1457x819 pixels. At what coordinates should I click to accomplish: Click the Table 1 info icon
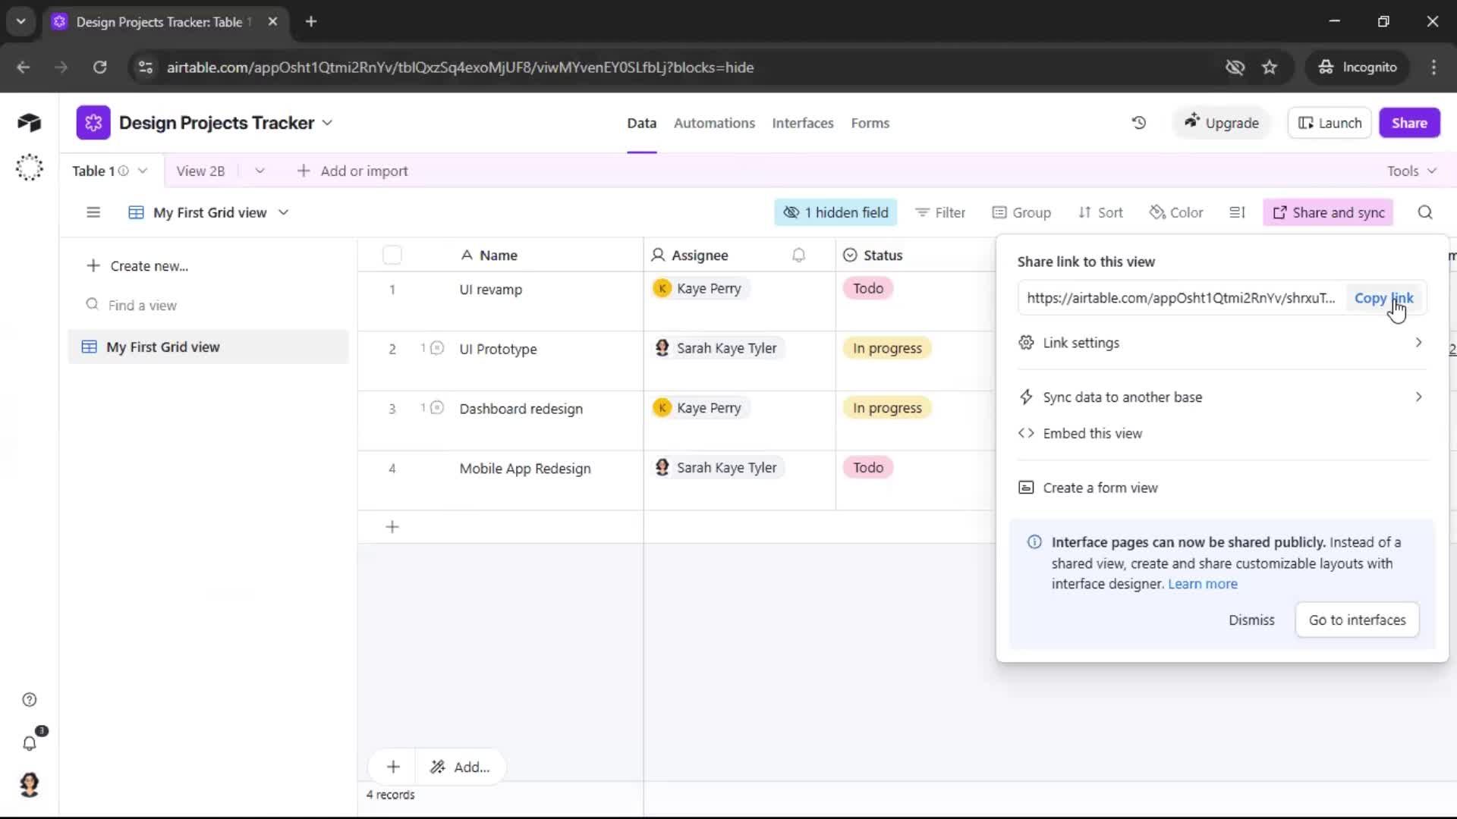click(123, 171)
